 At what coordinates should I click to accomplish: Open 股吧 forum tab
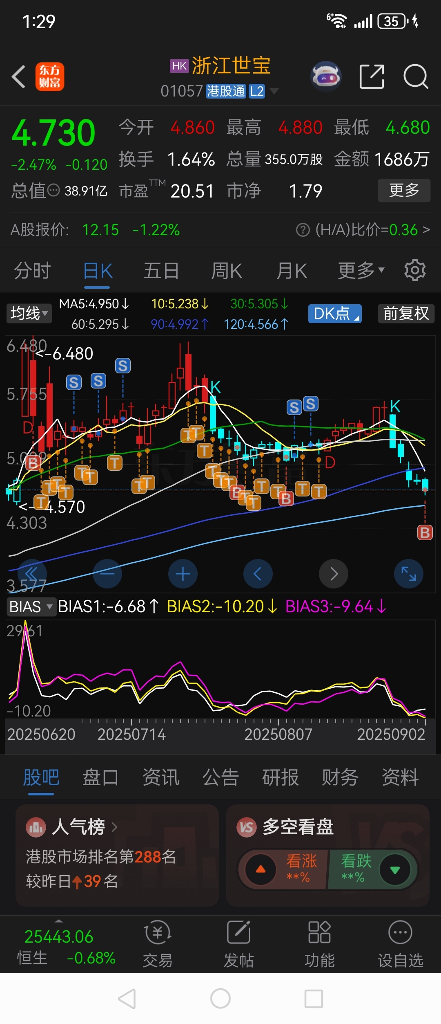pyautogui.click(x=41, y=777)
